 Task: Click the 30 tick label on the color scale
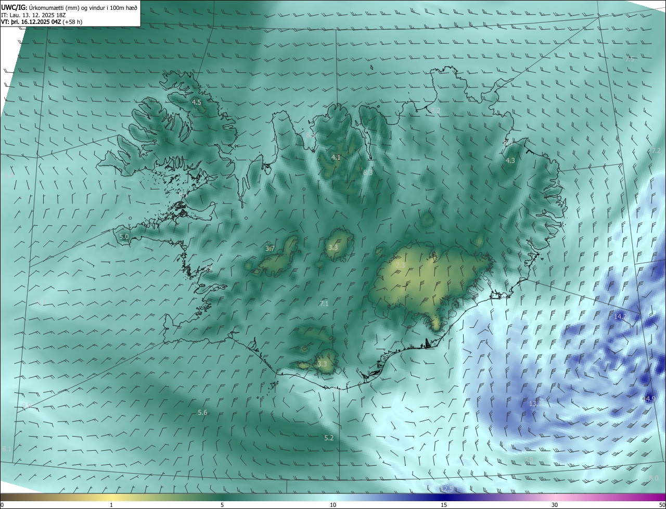pos(555,505)
